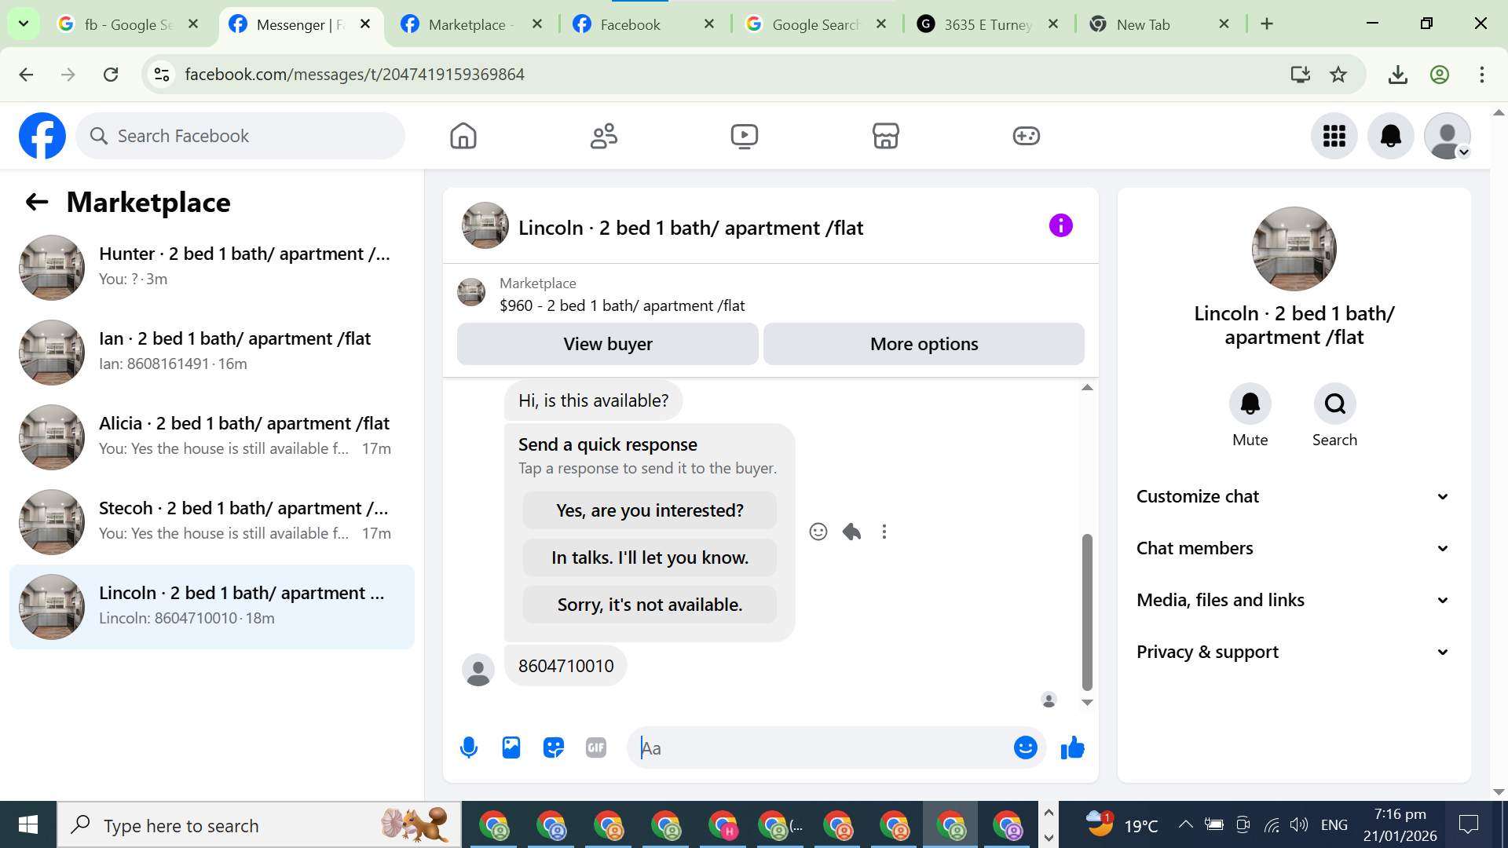The image size is (1508, 848).
Task: Send a thumbs-up like
Action: pyautogui.click(x=1072, y=747)
